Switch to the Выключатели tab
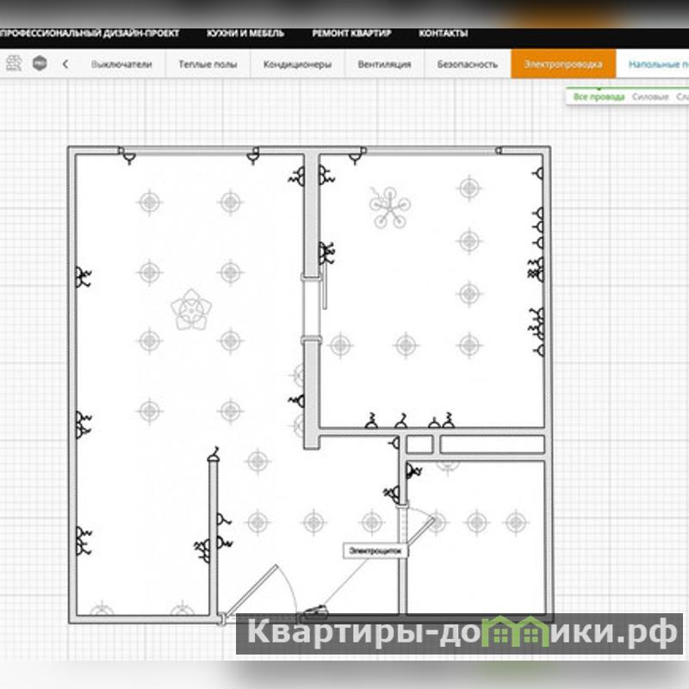 (x=121, y=64)
